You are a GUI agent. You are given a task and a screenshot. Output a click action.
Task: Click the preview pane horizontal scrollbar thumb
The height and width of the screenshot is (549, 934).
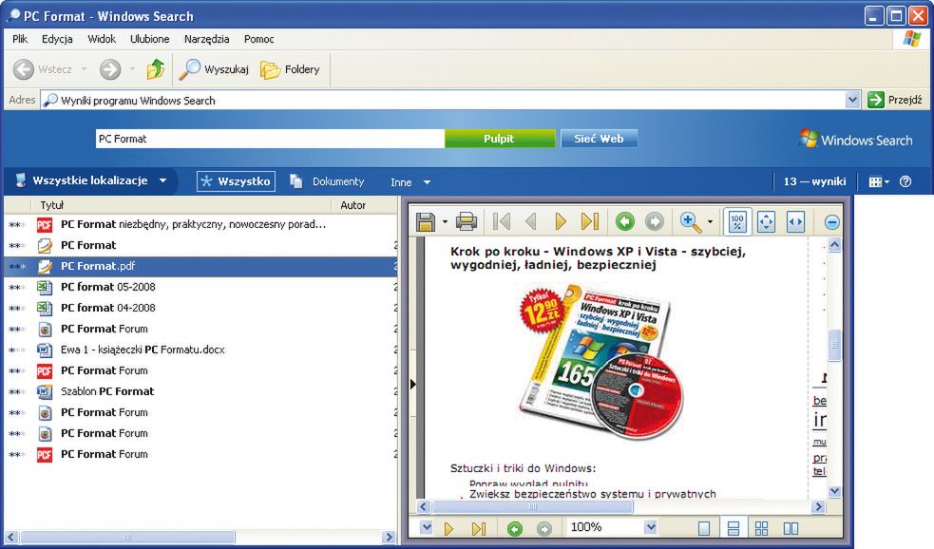[532, 506]
